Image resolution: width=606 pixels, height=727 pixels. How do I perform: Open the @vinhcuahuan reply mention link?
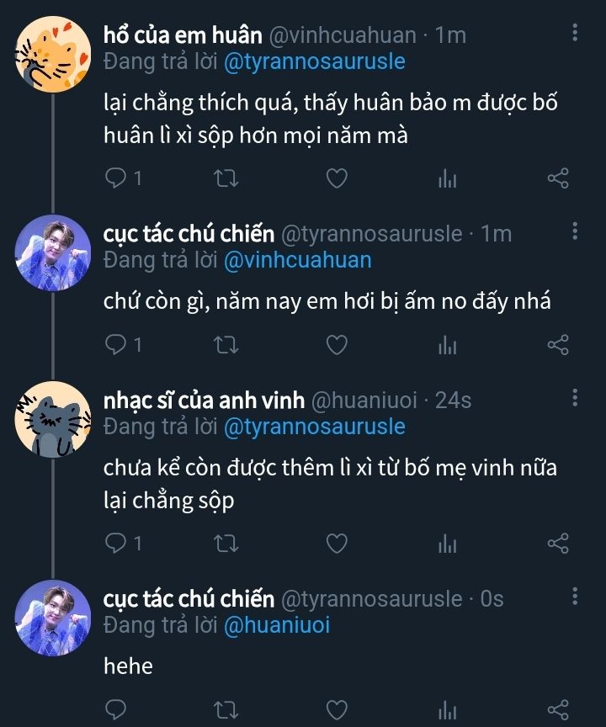click(297, 259)
